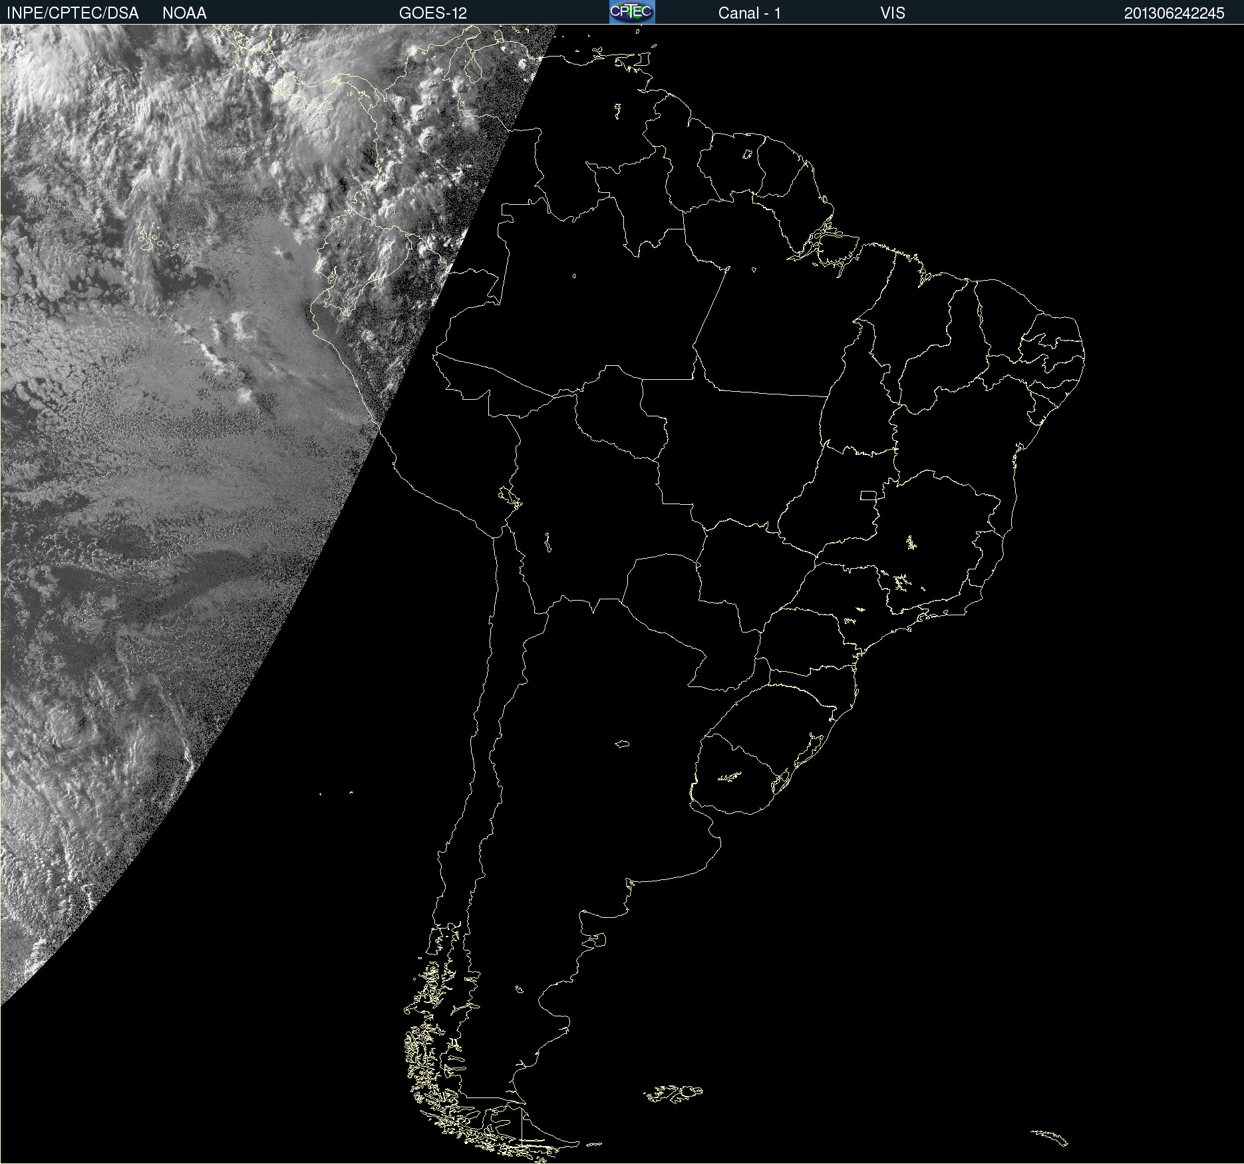
Task: Select the Canal - 1 channel label
Action: click(x=750, y=13)
